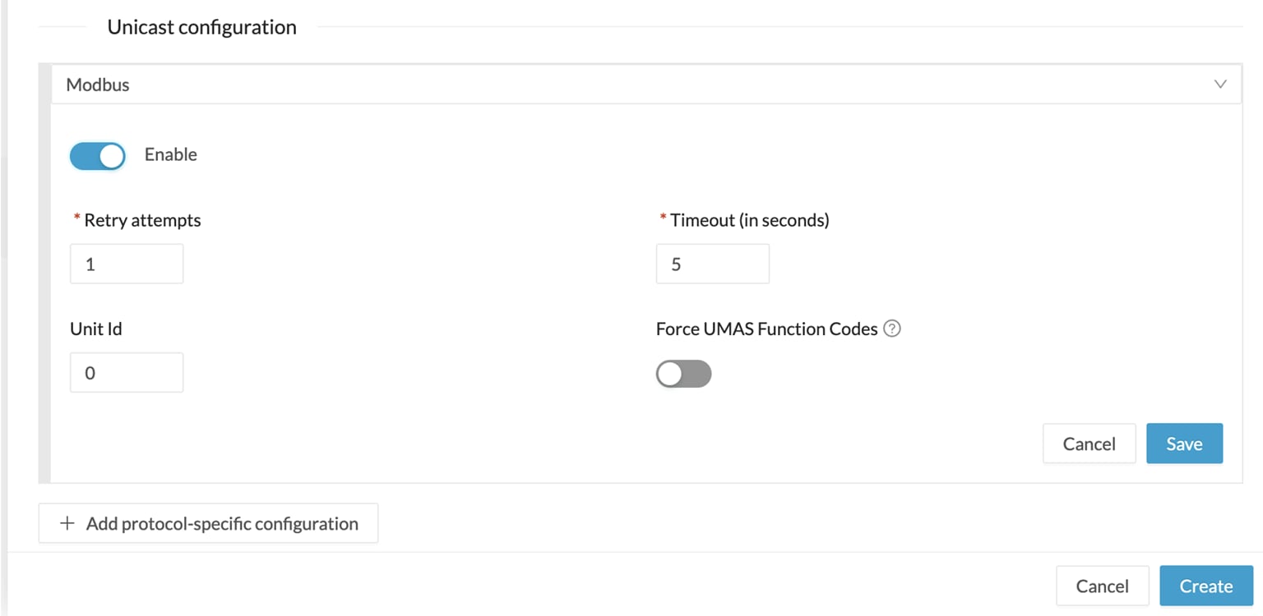Open the Force UMAS Function Codes help icon
Image resolution: width=1263 pixels, height=616 pixels.
click(x=892, y=329)
